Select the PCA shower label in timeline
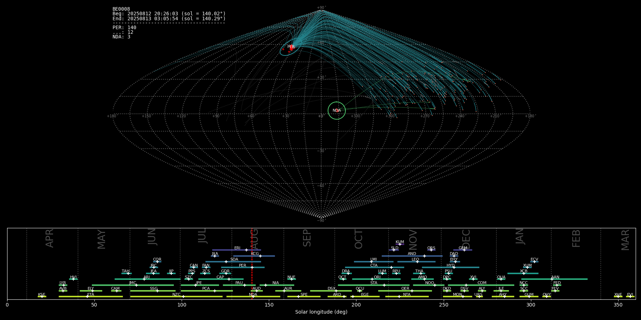 click(206, 289)
